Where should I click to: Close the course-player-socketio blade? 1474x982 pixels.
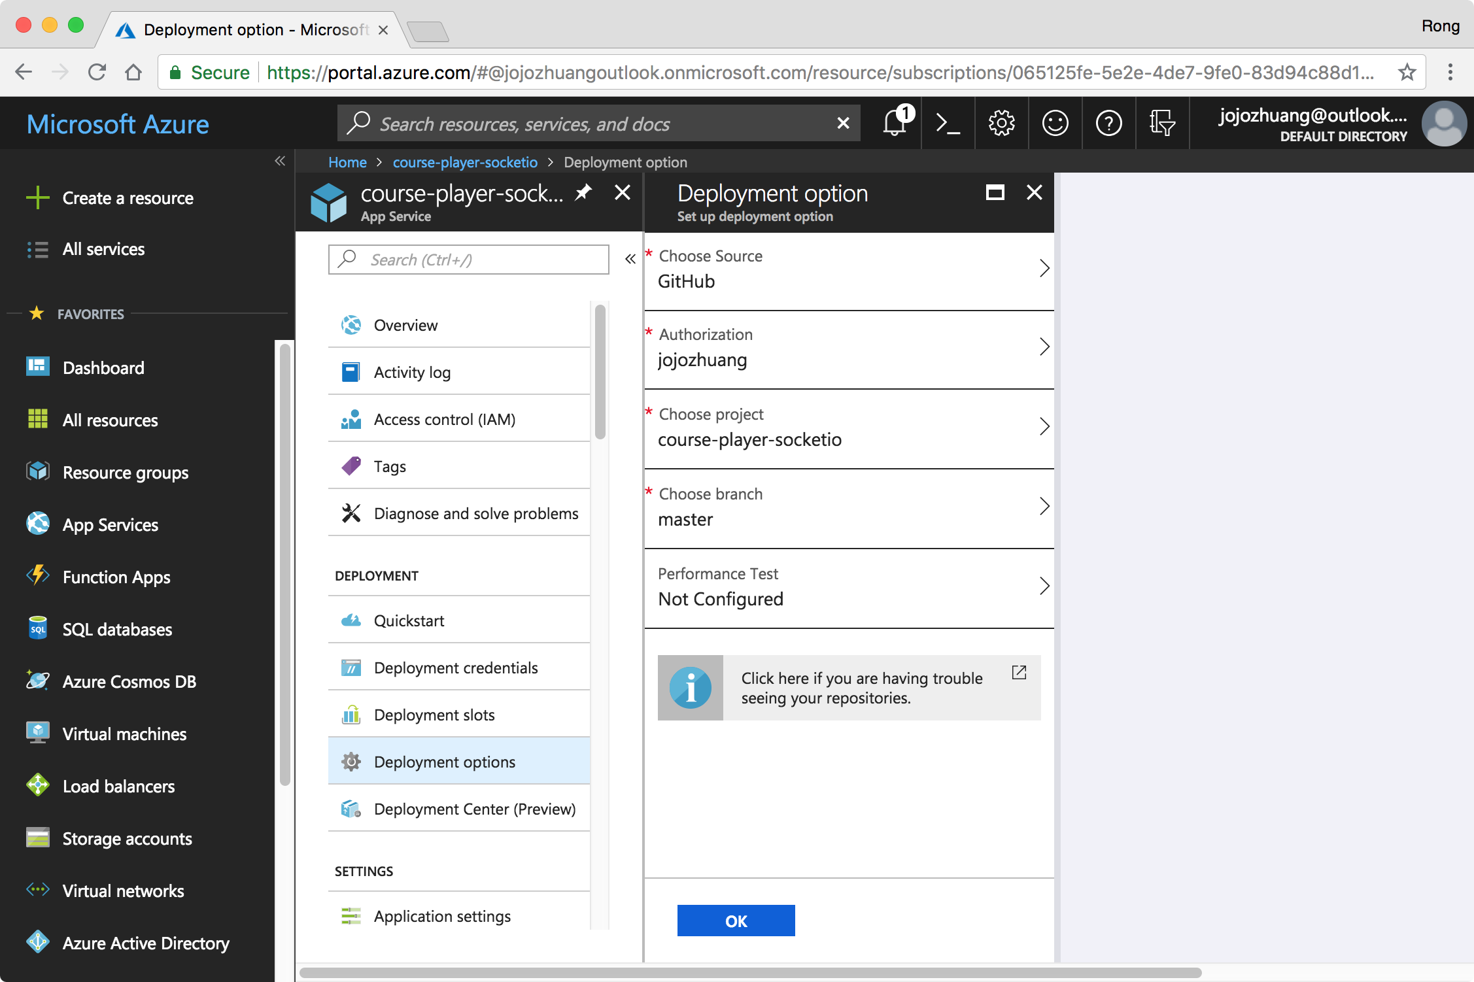pos(623,192)
